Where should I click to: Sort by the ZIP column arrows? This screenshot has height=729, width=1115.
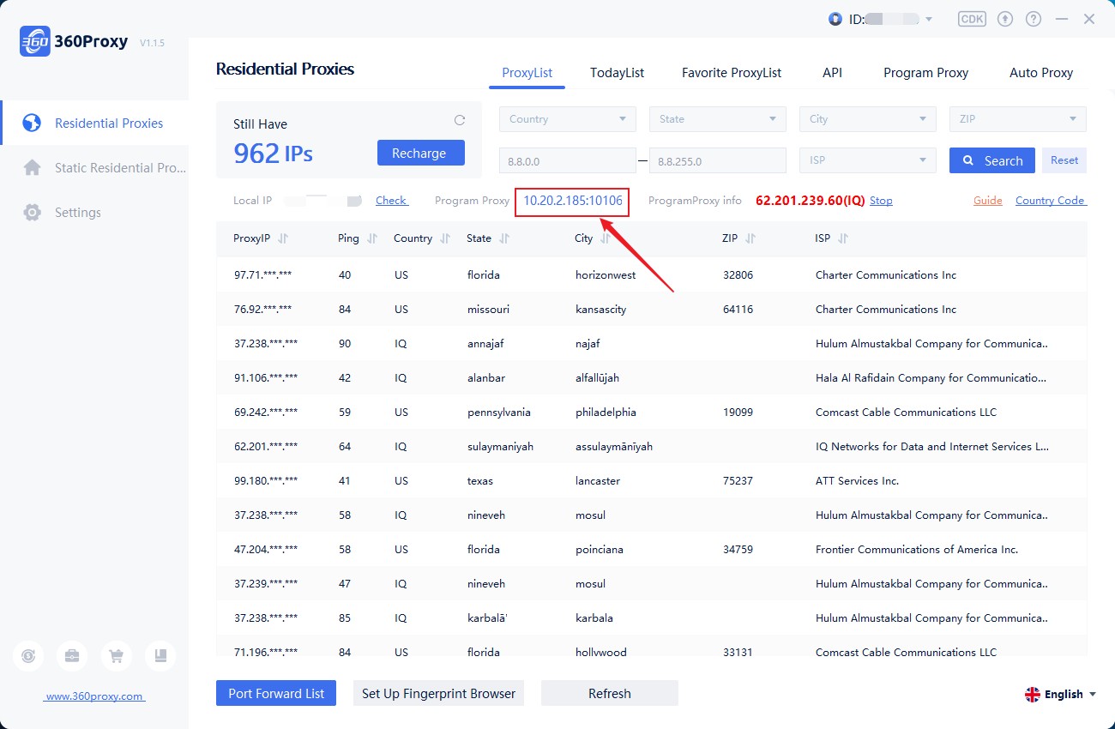[750, 238]
